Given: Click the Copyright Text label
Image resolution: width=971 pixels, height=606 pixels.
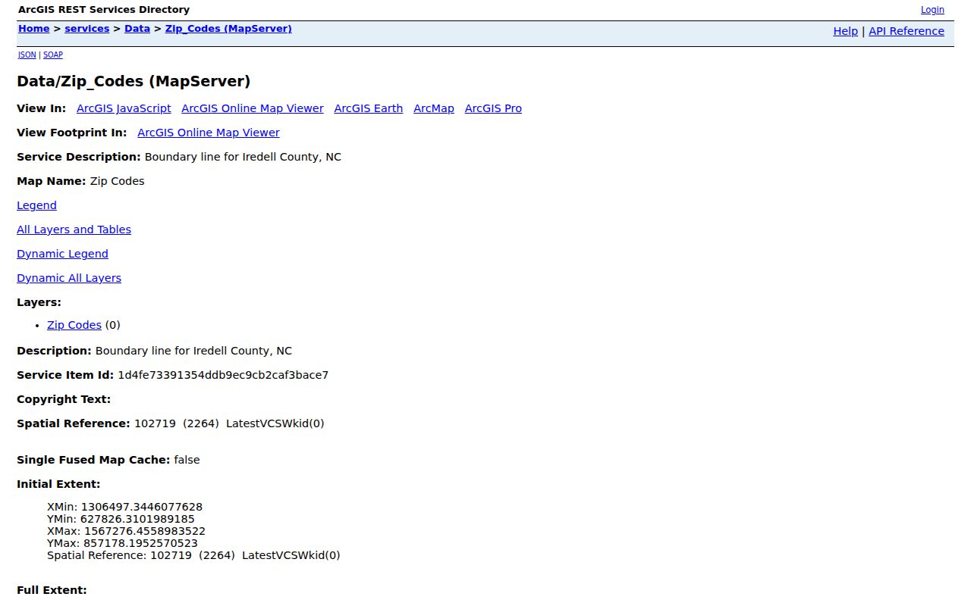Looking at the screenshot, I should 64,399.
